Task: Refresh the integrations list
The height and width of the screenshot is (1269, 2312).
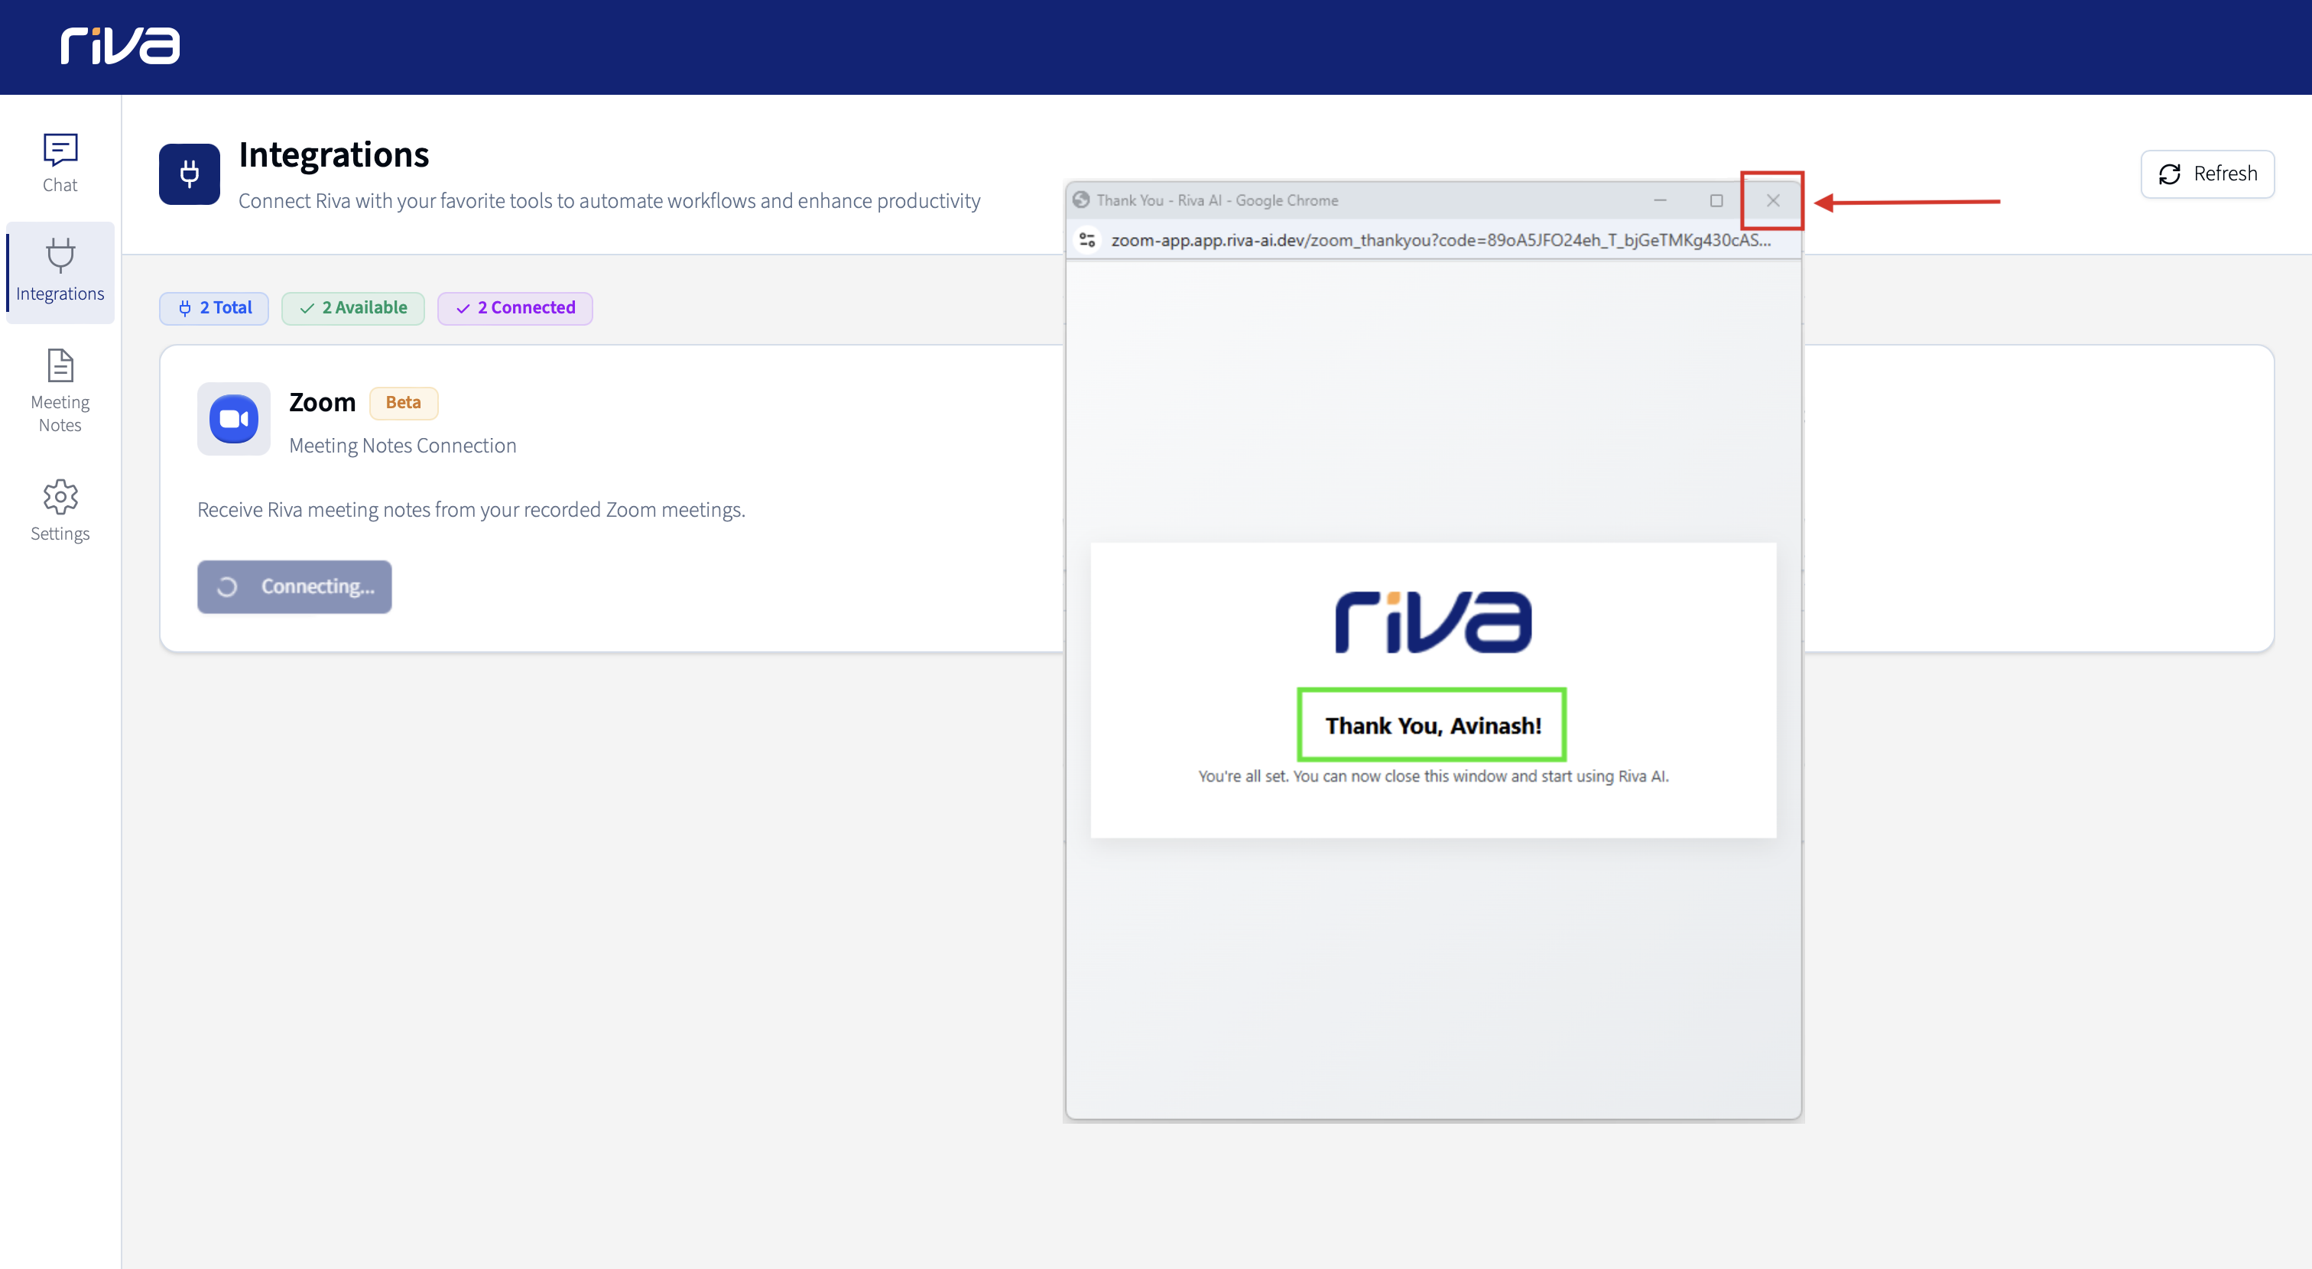Action: 2207,174
